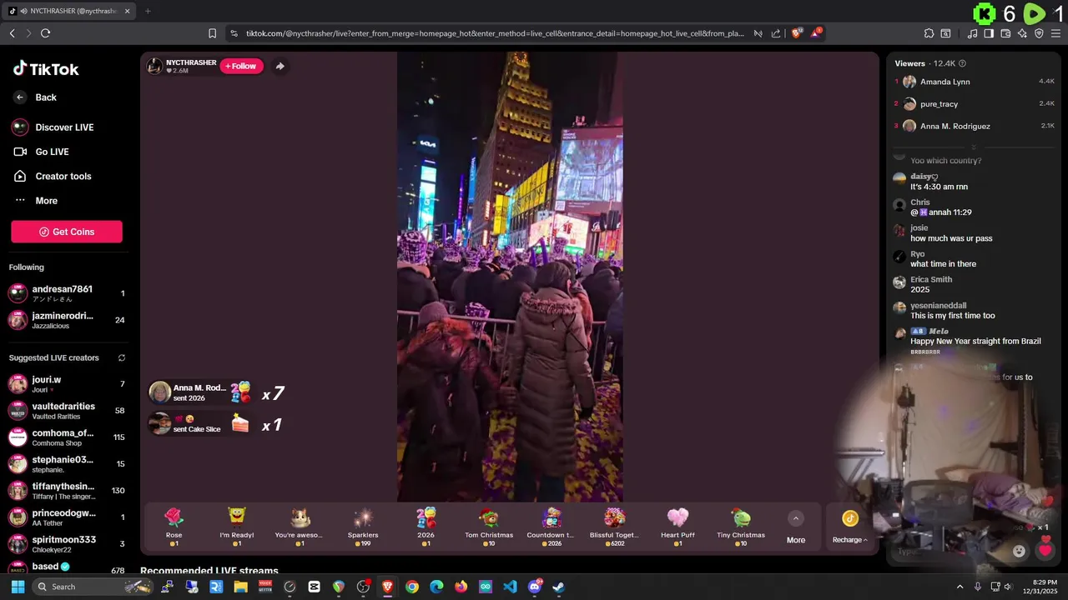Open Brave Shields lion icon
The height and width of the screenshot is (600, 1068).
click(x=796, y=33)
